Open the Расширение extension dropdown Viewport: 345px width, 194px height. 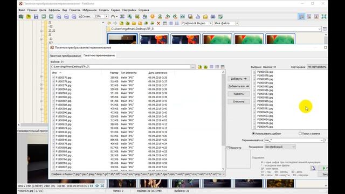[280, 147]
